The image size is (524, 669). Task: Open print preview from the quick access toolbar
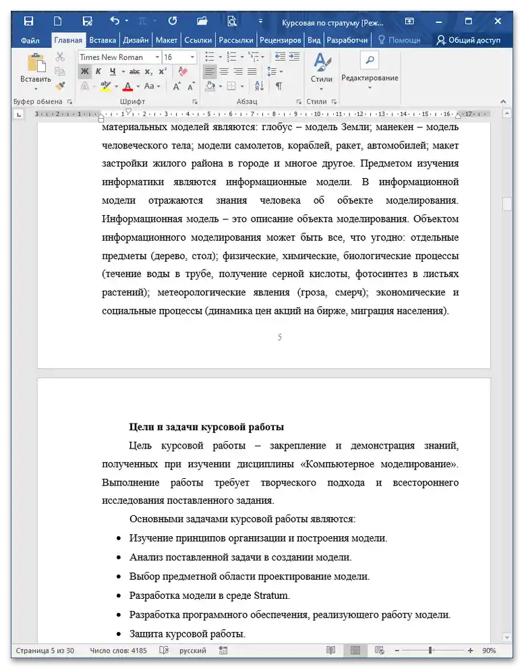point(232,21)
